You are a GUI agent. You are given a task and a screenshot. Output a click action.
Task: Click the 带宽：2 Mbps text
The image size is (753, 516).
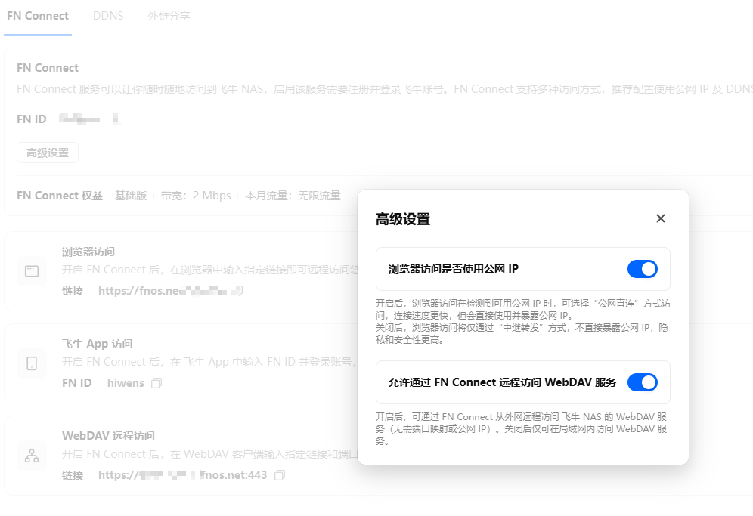pos(196,196)
